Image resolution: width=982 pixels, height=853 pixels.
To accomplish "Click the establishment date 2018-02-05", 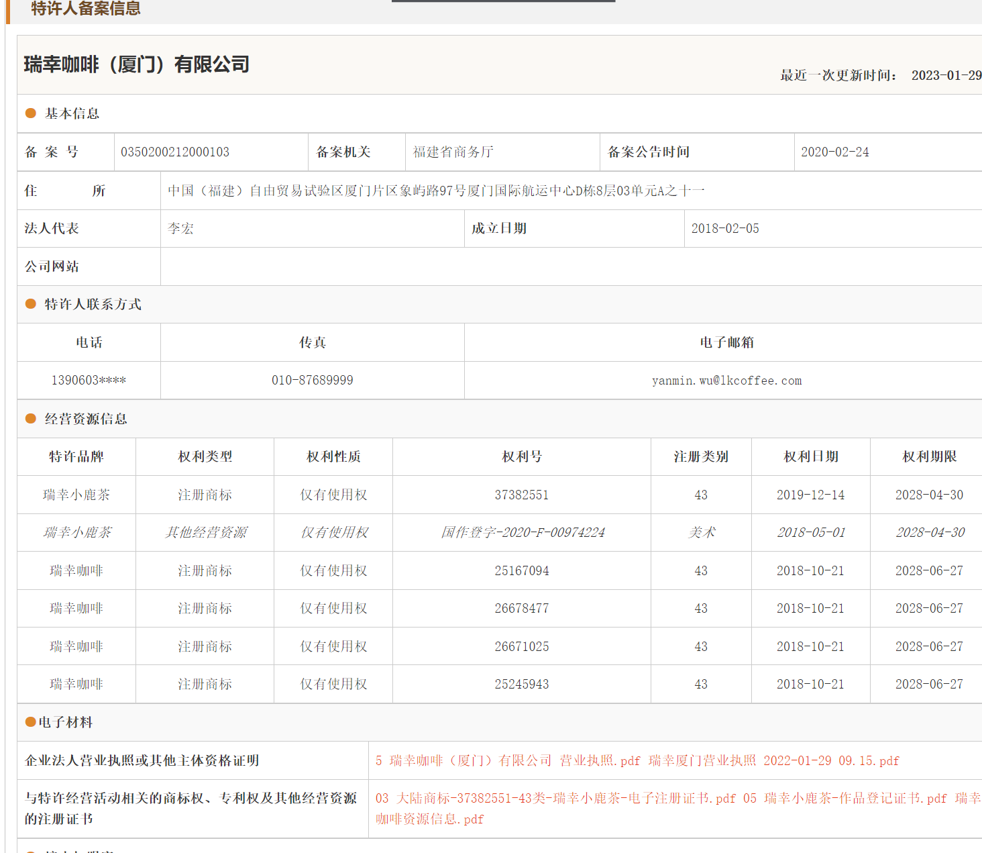I will 725,228.
